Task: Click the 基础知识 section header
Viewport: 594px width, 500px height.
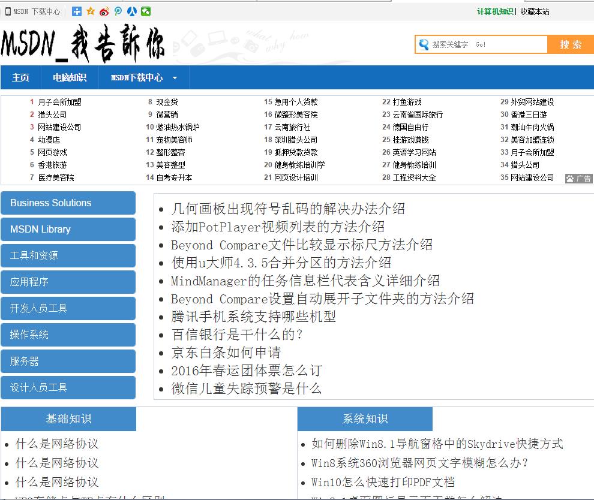Action: [68, 419]
